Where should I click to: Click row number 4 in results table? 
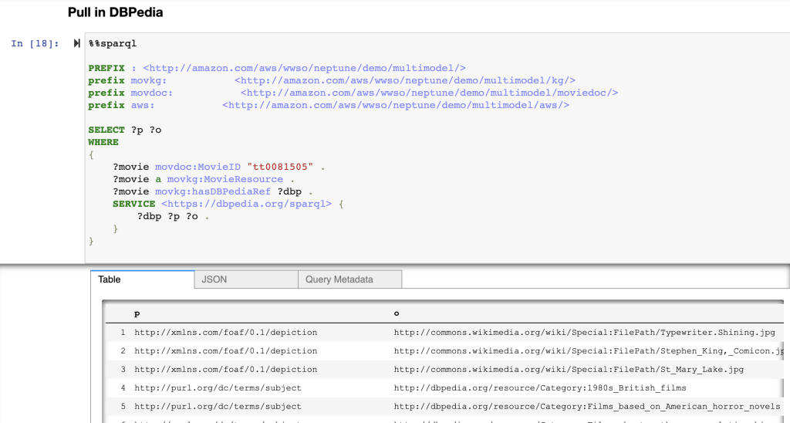[123, 387]
